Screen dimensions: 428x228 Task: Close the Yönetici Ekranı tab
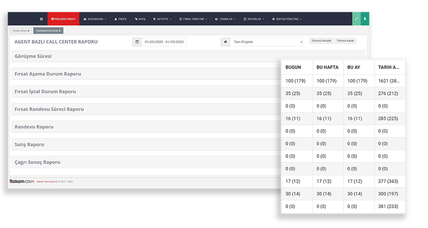[28, 31]
